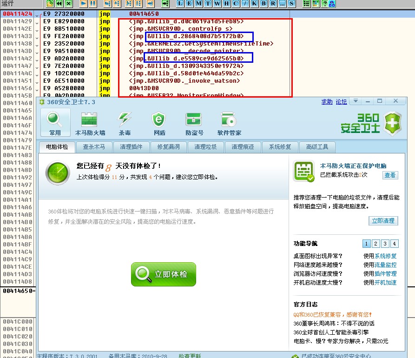
Task: Open the 求助 help link
Action: 327,102
